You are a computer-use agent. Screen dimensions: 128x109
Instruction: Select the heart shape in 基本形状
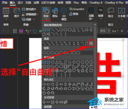coord(74,71)
